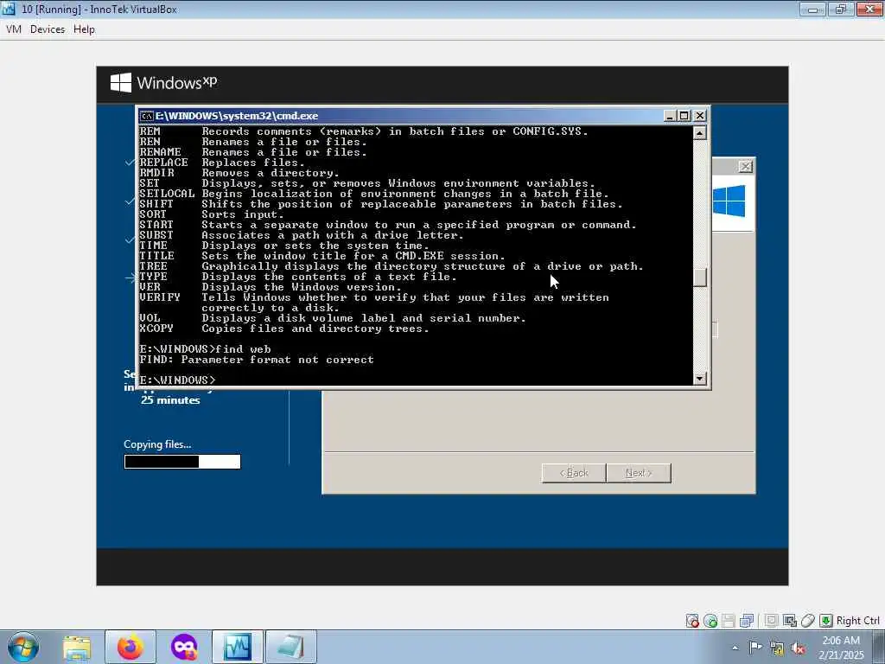Click the 'Copying files...' status label
Image resolution: width=885 pixels, height=664 pixels.
pyautogui.click(x=157, y=444)
